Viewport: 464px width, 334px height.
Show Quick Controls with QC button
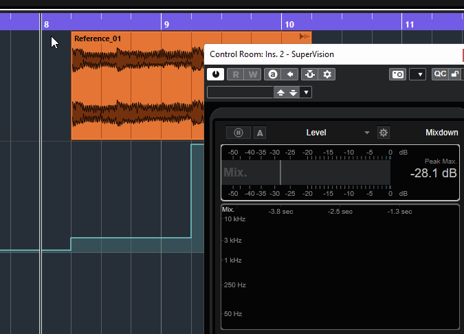(x=440, y=74)
